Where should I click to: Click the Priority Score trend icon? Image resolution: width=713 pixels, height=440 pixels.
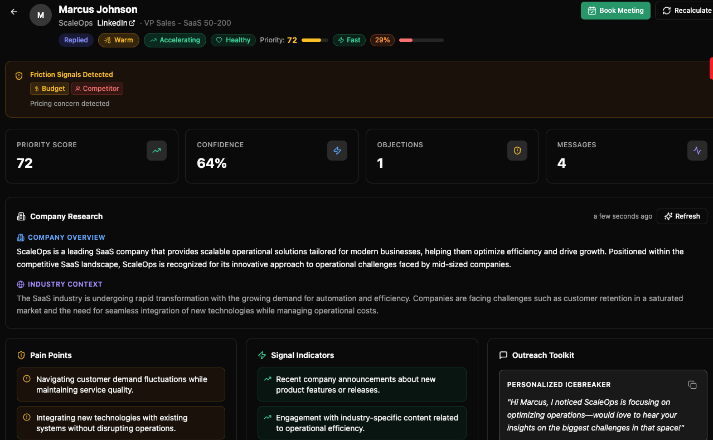(157, 151)
